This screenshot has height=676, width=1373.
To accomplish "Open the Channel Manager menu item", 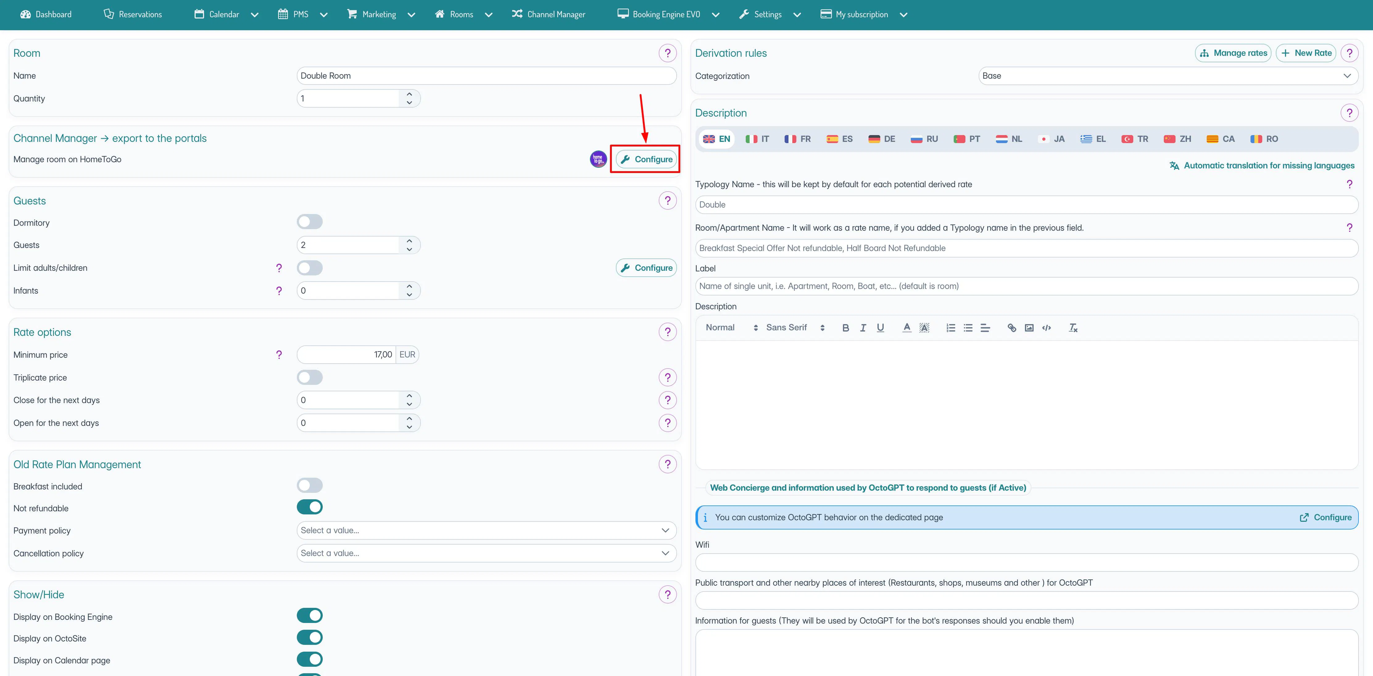I will (x=549, y=14).
